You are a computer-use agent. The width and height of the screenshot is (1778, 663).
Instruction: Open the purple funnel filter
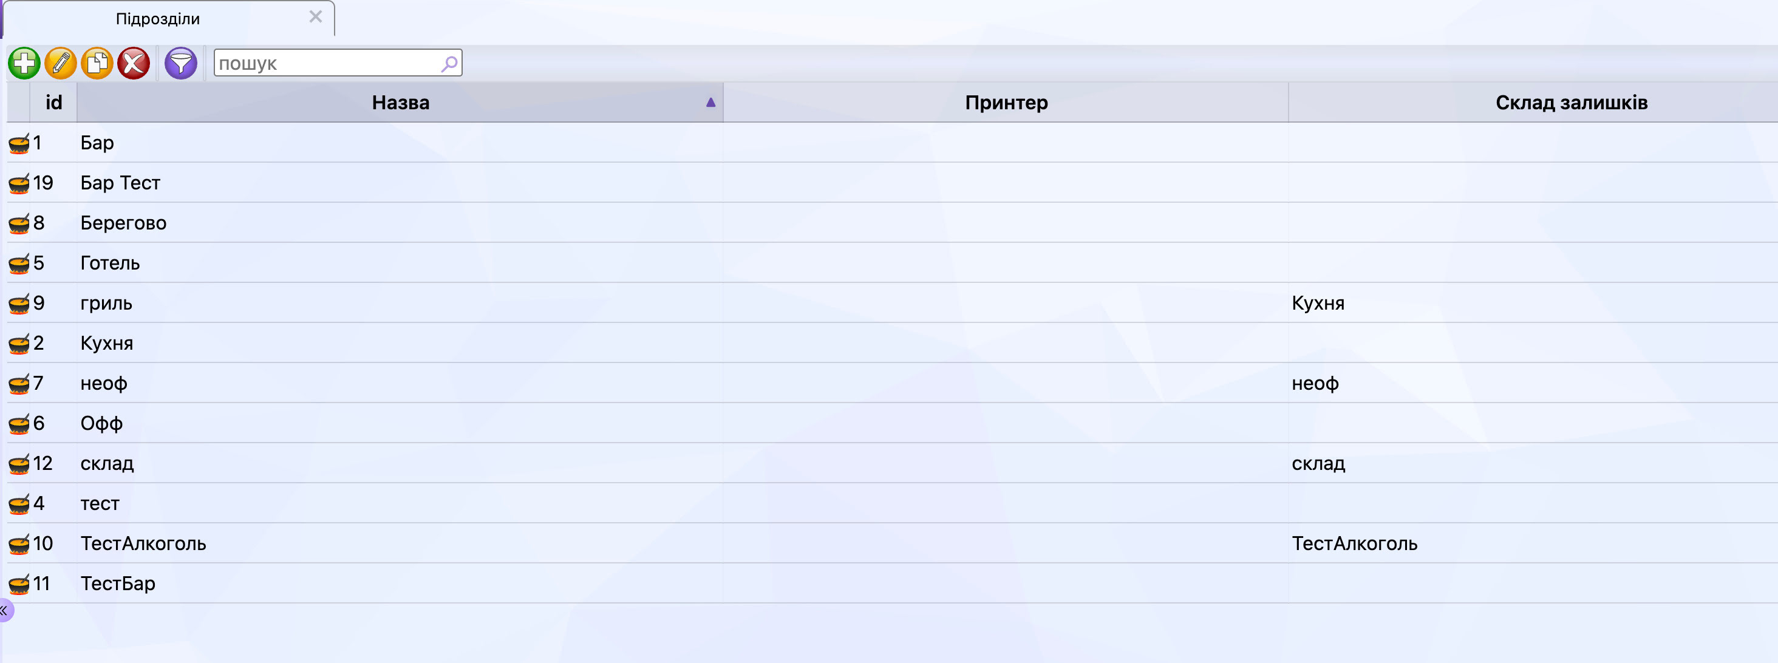[181, 64]
